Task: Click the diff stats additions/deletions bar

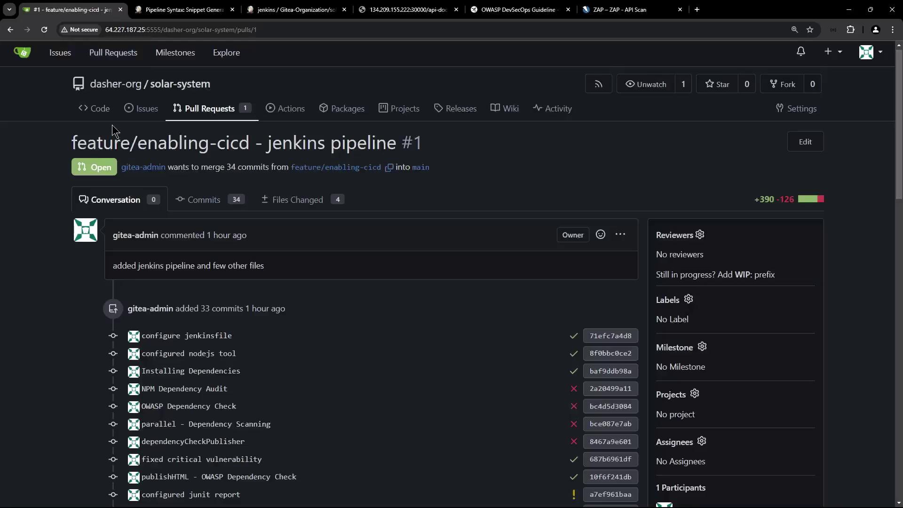Action: point(811,199)
